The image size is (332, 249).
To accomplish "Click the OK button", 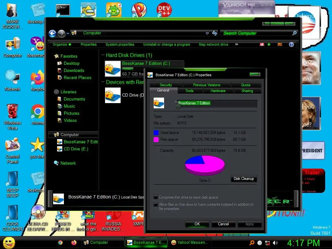I will pos(197,224).
